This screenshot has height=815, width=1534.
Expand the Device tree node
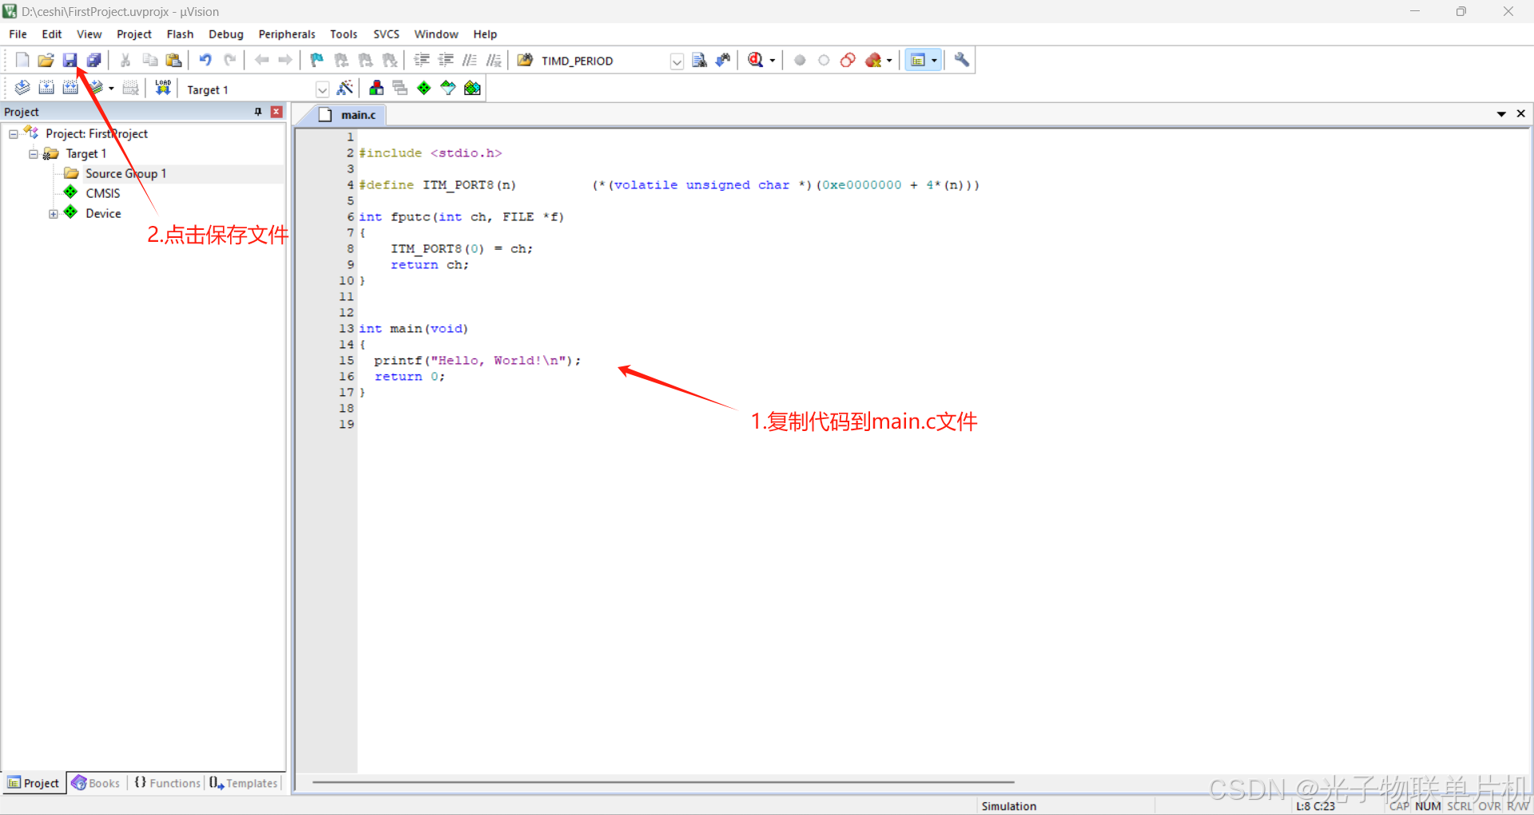(54, 214)
